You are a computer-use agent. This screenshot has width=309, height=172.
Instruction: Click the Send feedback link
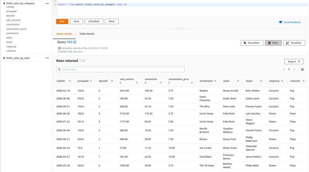click(292, 22)
